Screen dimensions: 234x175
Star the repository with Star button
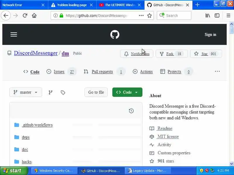point(206,54)
